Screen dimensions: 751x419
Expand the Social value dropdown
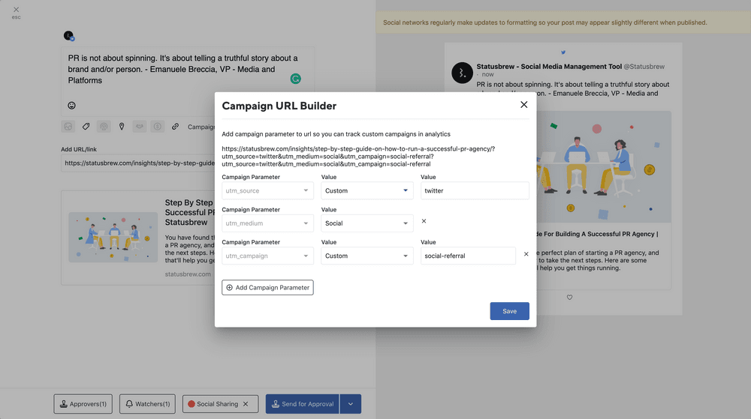(x=367, y=223)
